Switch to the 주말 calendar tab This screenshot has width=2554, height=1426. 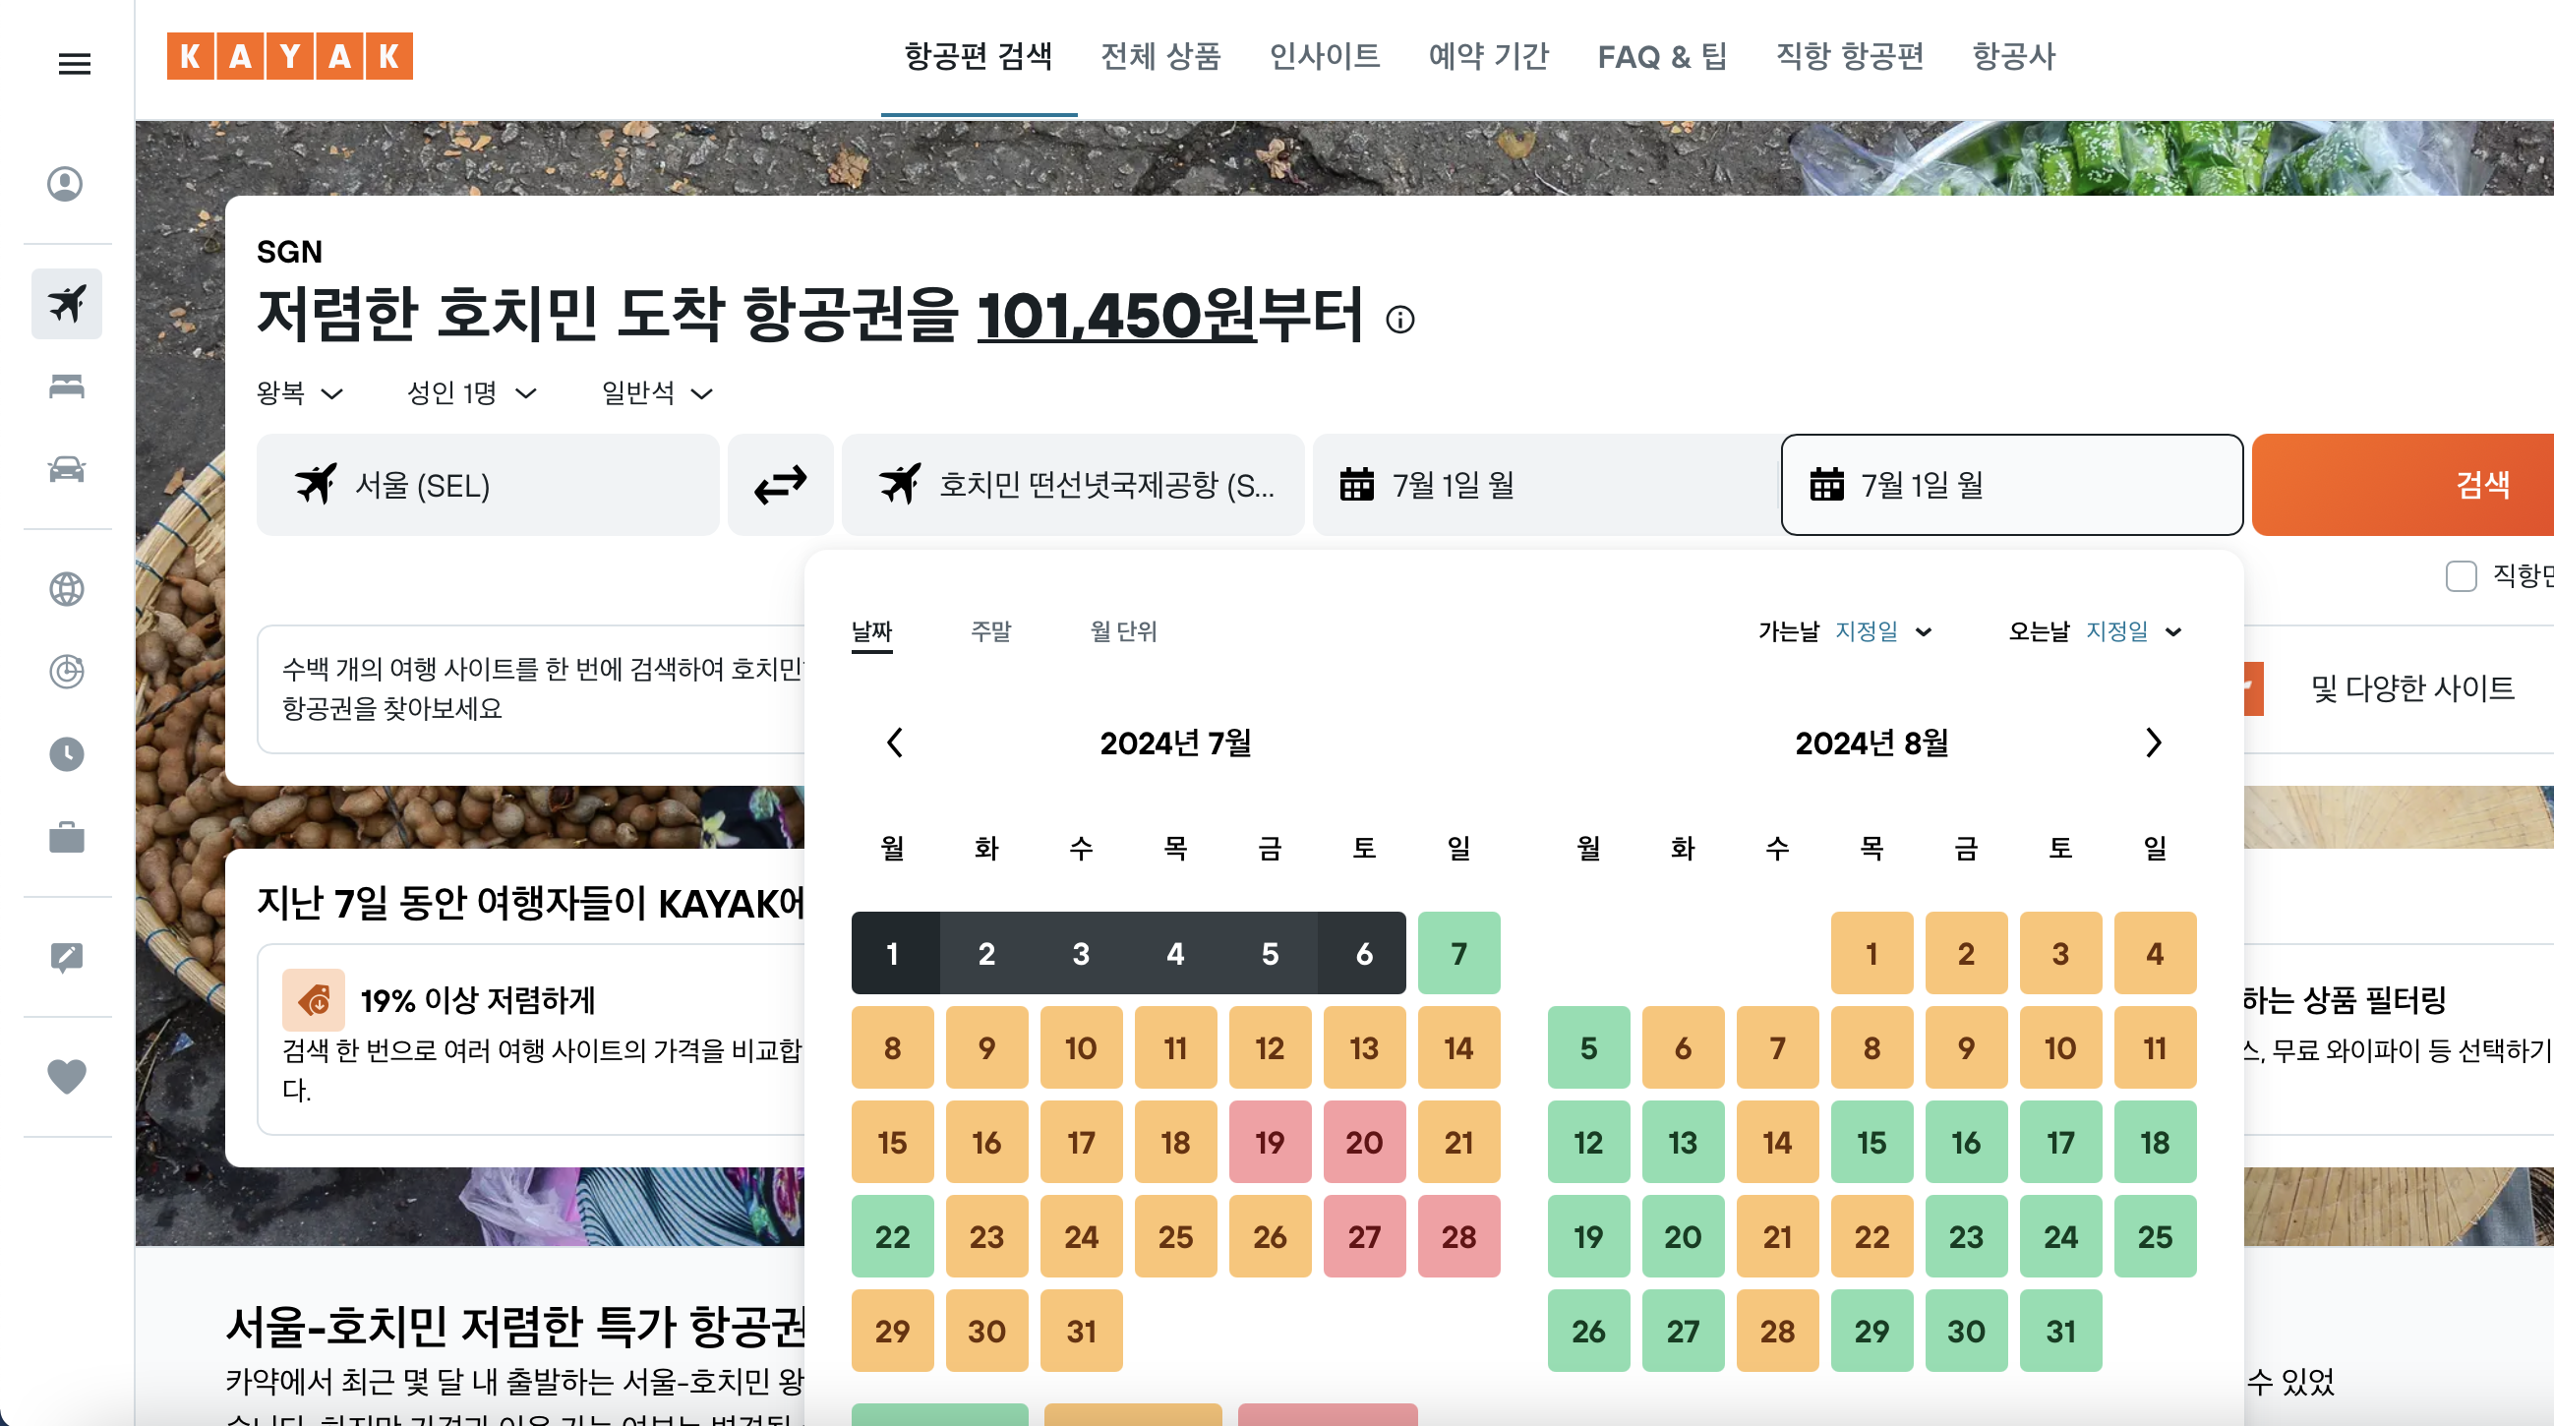pyautogui.click(x=990, y=631)
